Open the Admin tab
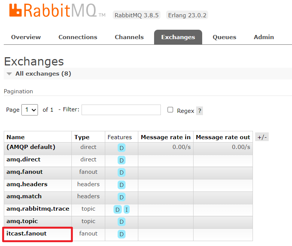The width and height of the screenshot is (292, 246). pyautogui.click(x=264, y=37)
